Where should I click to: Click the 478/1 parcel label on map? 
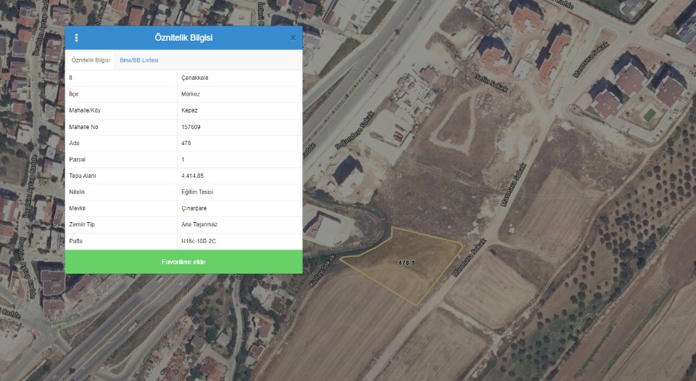coord(406,262)
